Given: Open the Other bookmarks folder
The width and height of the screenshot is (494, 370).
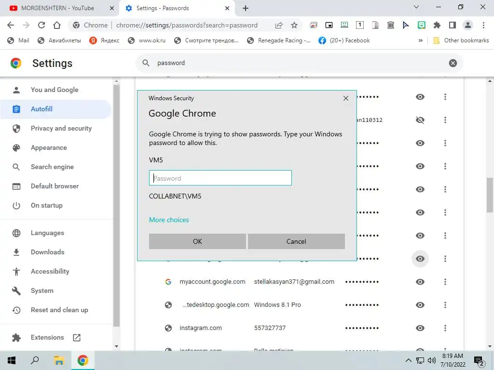Looking at the screenshot, I should 461,40.
